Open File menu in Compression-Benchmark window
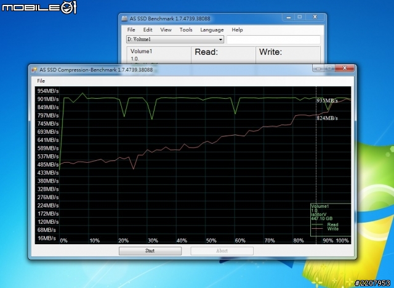This screenshot has height=288, width=394. tap(41, 81)
